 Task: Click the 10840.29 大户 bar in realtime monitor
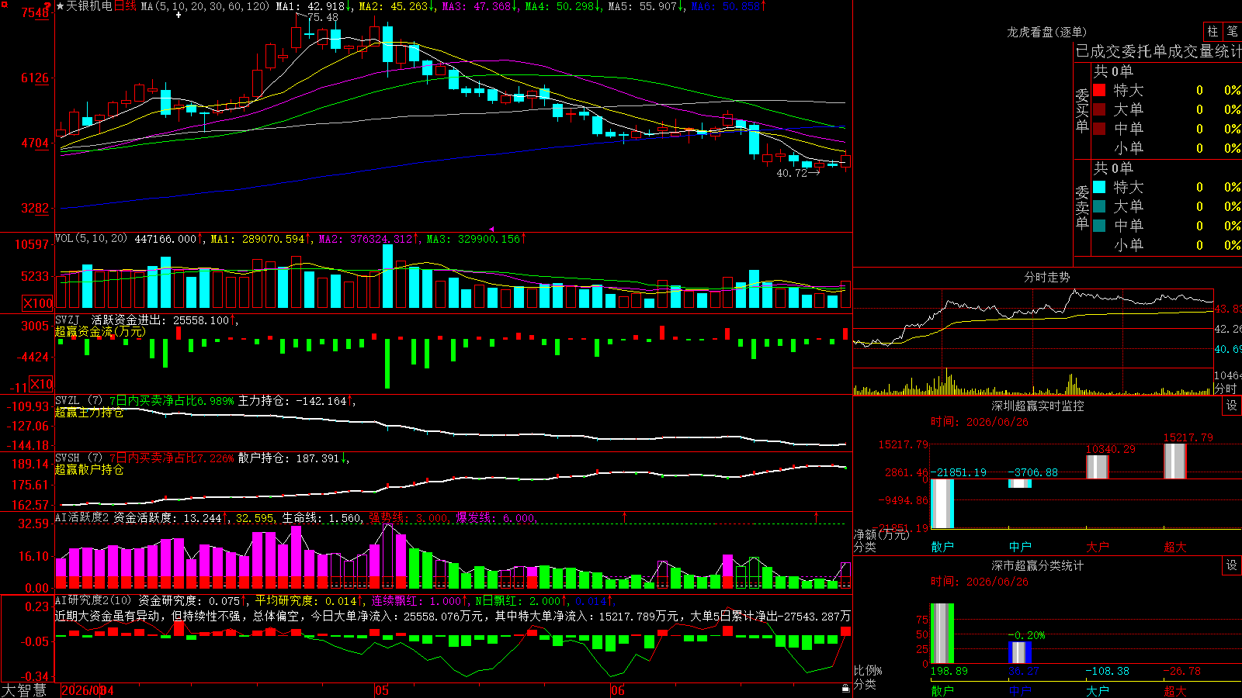[x=1098, y=467]
